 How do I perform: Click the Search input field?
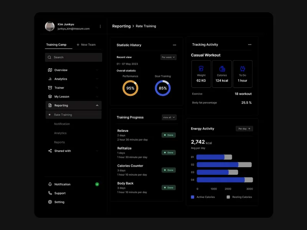(74, 57)
